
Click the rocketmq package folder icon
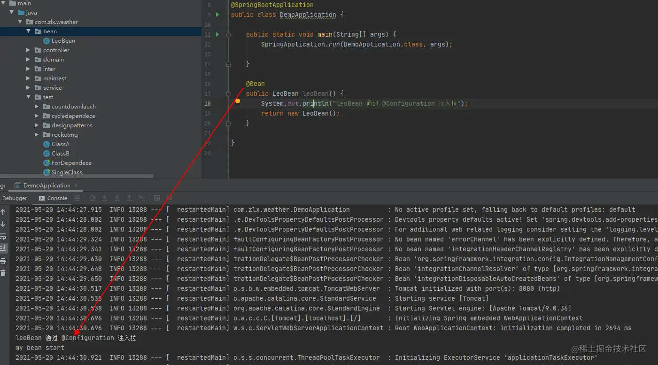tap(46, 135)
